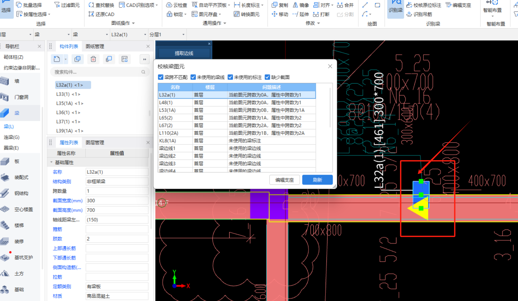Collapse the 基础属性 section
Image resolution: width=518 pixels, height=301 pixels.
point(51,162)
